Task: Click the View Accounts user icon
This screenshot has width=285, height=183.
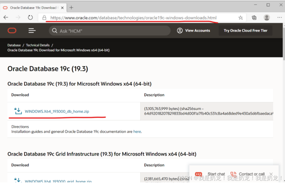Action: coord(180,31)
